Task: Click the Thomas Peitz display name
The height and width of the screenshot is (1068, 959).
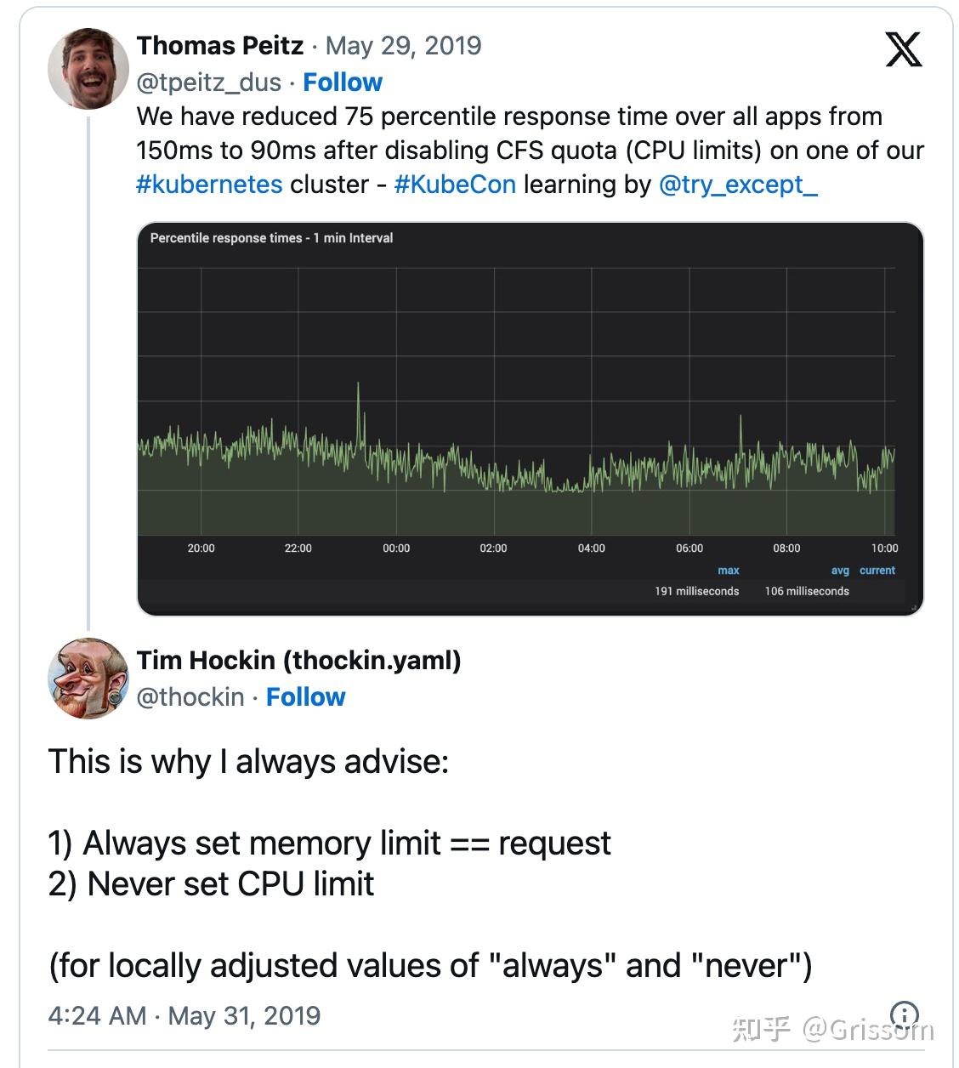Action: pos(220,45)
